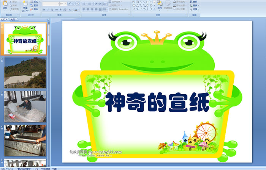Click the spell check icon in status bar

point(37,168)
